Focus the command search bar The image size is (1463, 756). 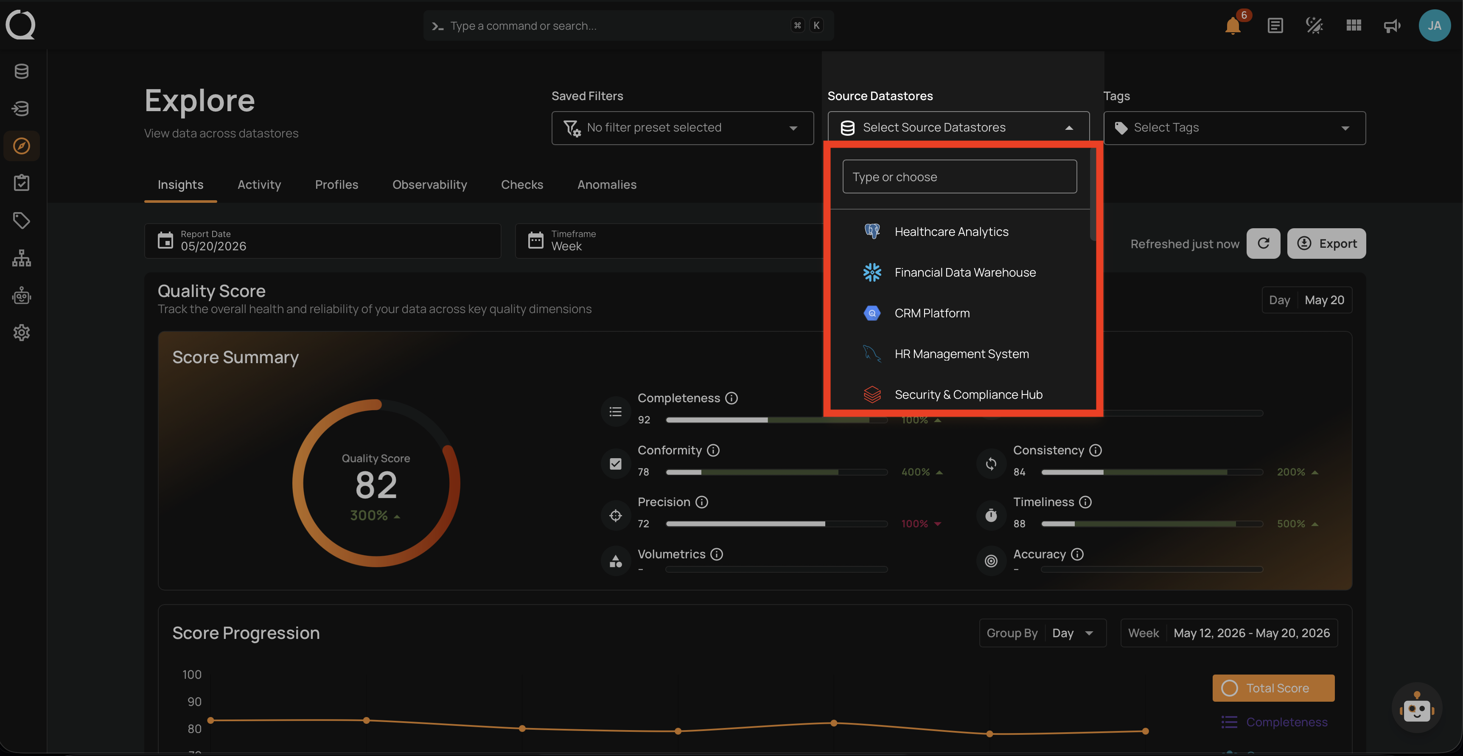click(x=628, y=25)
